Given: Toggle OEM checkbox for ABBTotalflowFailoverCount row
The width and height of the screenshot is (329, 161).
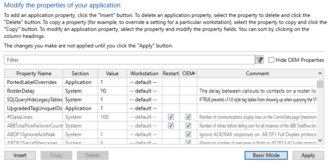Looking at the screenshot, I should click(x=189, y=126).
